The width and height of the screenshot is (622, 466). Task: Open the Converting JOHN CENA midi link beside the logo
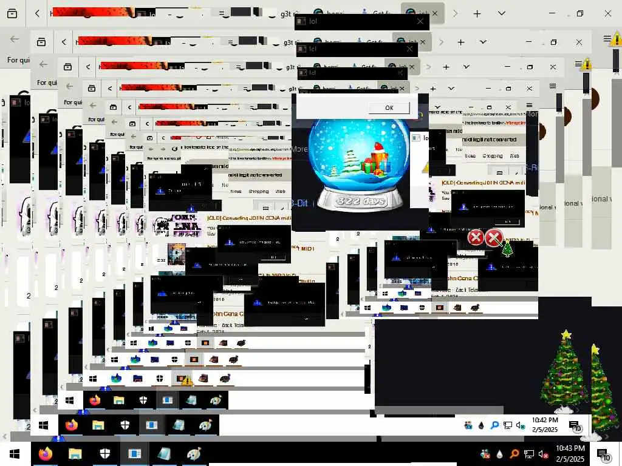point(248,218)
